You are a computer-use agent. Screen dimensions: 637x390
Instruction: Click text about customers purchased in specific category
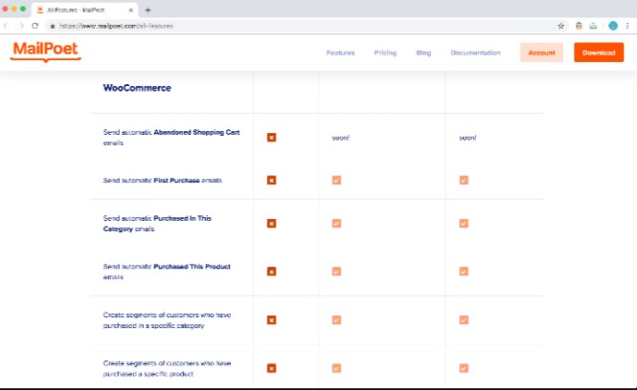(x=167, y=320)
